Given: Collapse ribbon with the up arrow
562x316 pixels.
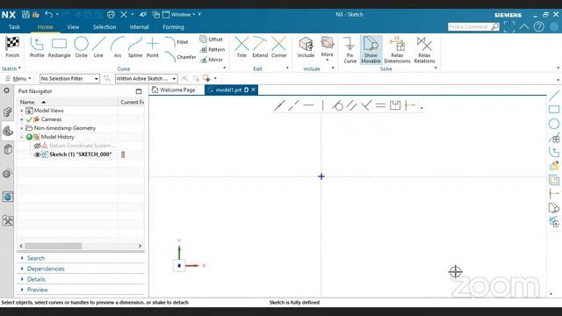Looking at the screenshot, I should pyautogui.click(x=524, y=26).
